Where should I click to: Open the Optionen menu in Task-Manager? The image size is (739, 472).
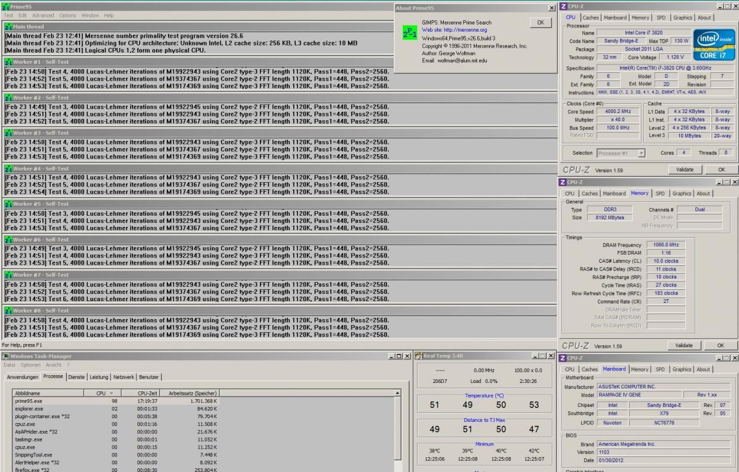30,365
